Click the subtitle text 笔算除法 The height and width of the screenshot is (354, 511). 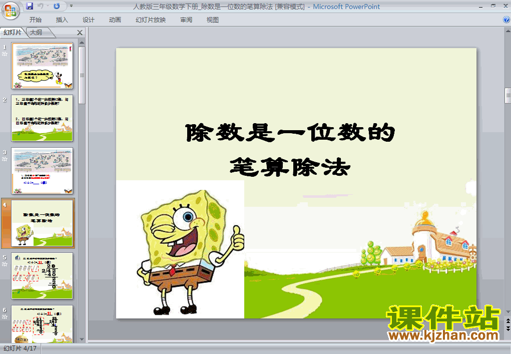tap(290, 167)
